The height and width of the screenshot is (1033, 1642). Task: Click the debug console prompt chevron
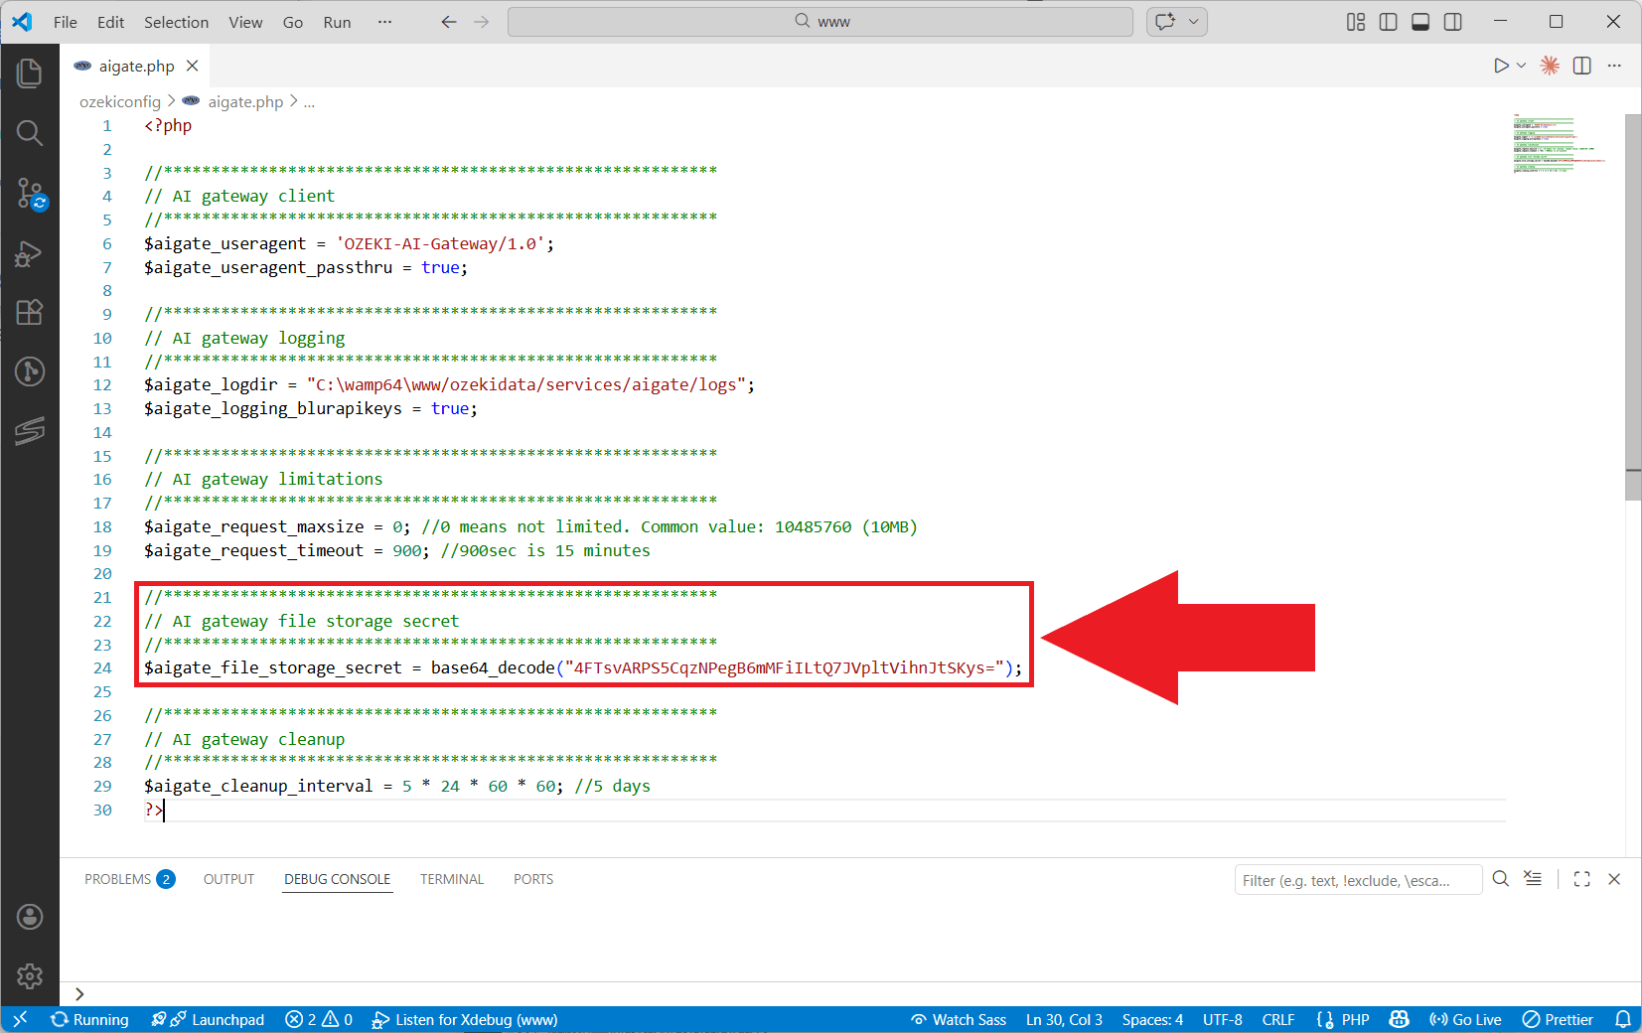coord(79,994)
